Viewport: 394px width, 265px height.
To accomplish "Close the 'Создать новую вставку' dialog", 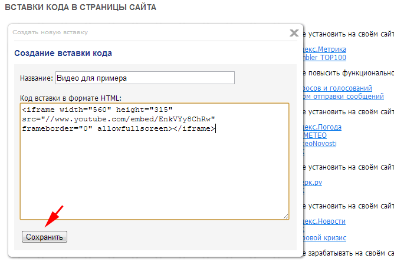I will (x=294, y=33).
